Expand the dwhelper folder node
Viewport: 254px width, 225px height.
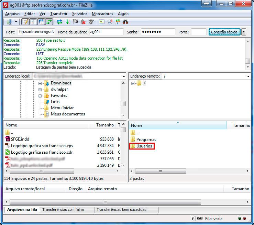[x=40, y=90]
